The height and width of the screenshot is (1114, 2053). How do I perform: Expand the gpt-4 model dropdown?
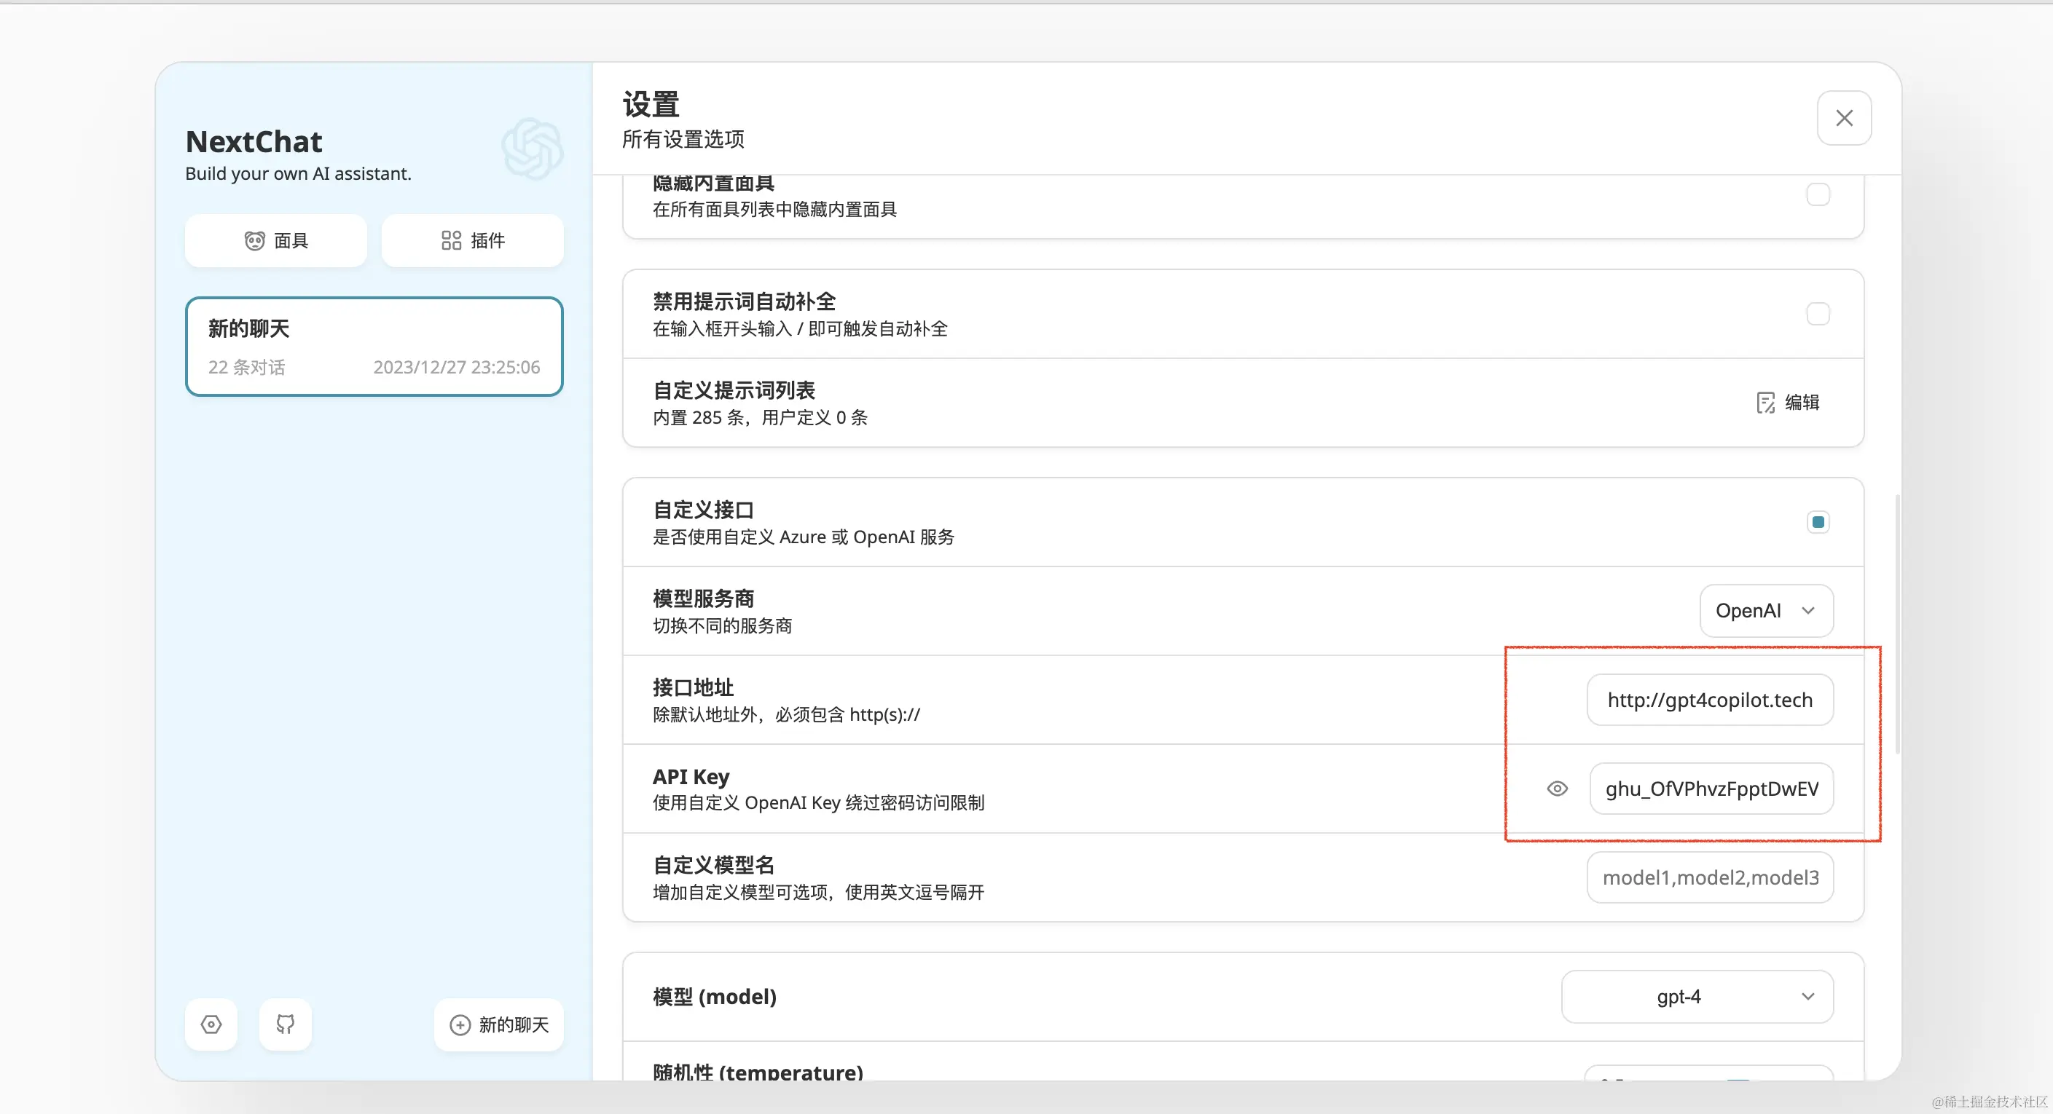[1697, 996]
